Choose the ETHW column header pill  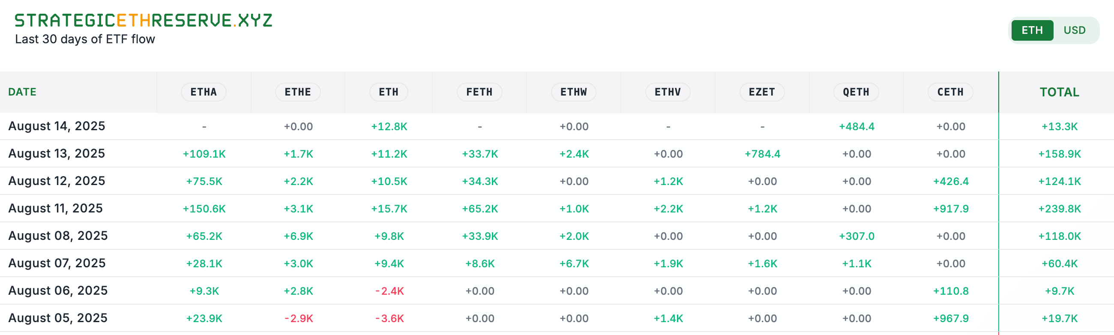coord(573,92)
